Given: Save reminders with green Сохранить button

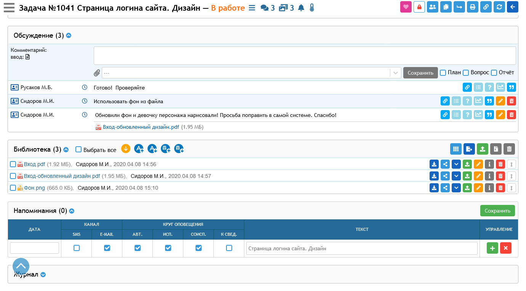Looking at the screenshot, I should [497, 211].
